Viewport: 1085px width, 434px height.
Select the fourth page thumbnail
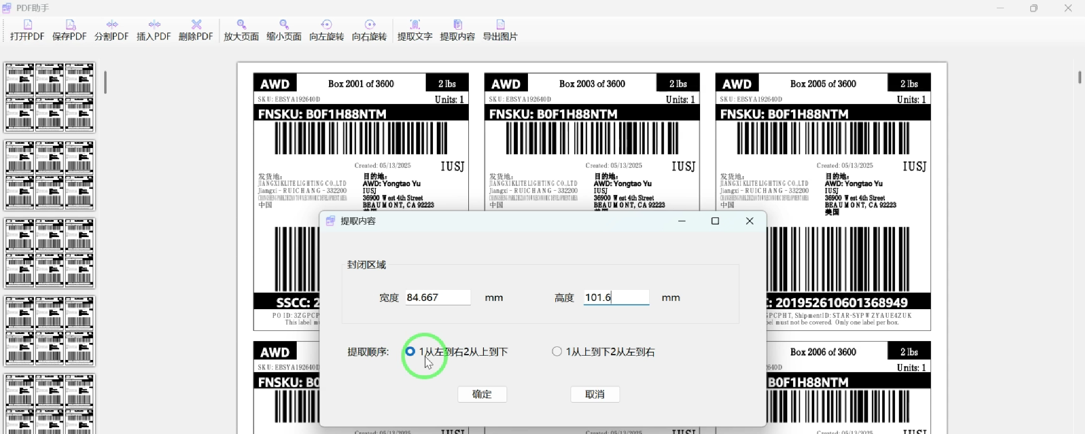pyautogui.click(x=49, y=331)
